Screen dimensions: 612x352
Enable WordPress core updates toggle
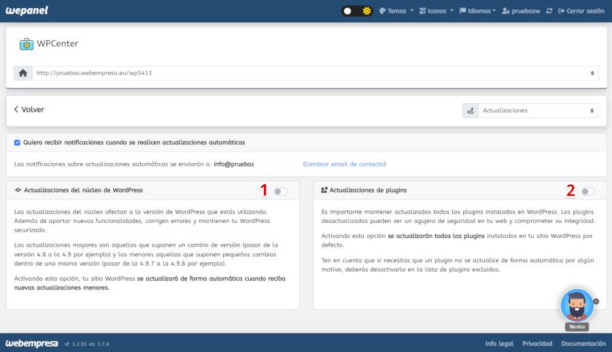coord(281,191)
